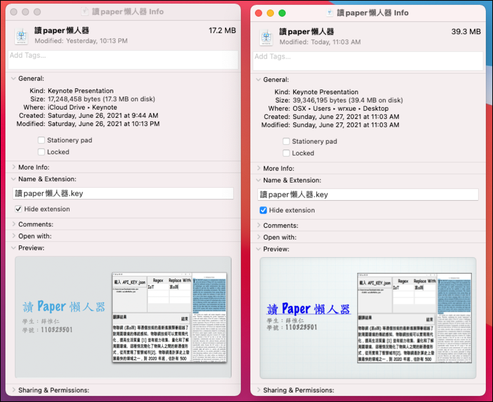The image size is (493, 402).
Task: Tick the Locked checkbox in left Info window
Action: 41,152
